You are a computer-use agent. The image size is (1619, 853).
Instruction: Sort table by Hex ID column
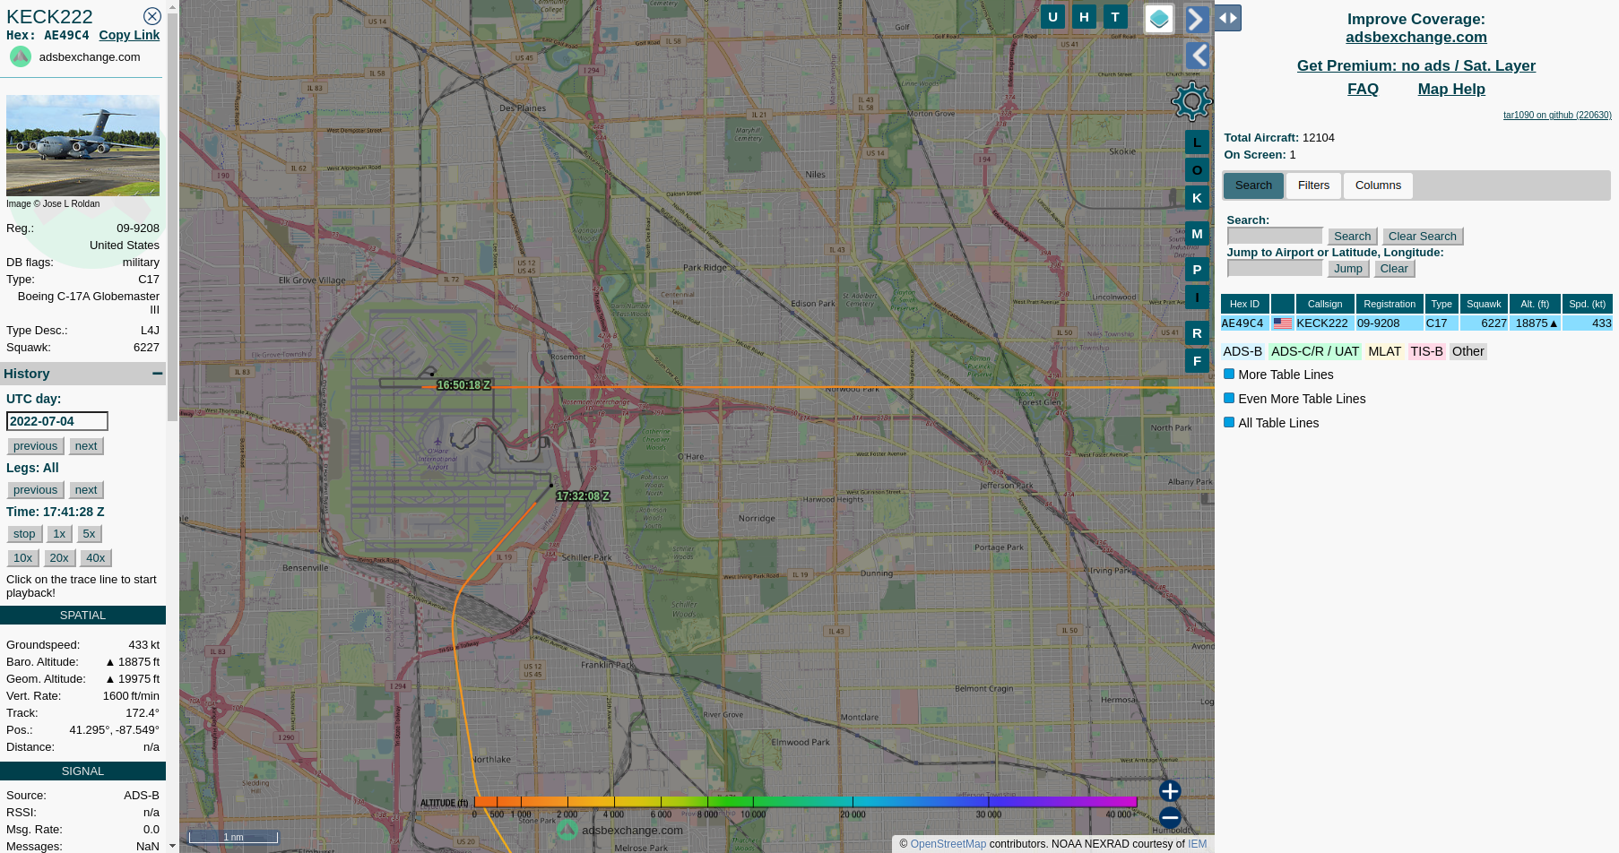coord(1244,304)
